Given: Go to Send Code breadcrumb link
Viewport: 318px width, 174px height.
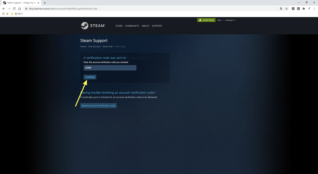Looking at the screenshot, I should (108, 47).
